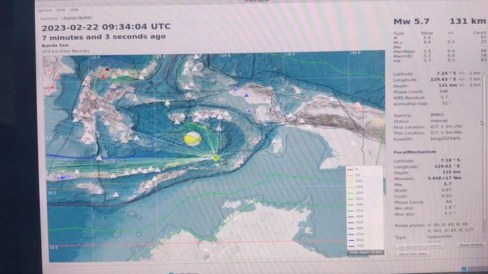
Task: Click the red 0 km legend line
Action: pyautogui.click(x=350, y=169)
